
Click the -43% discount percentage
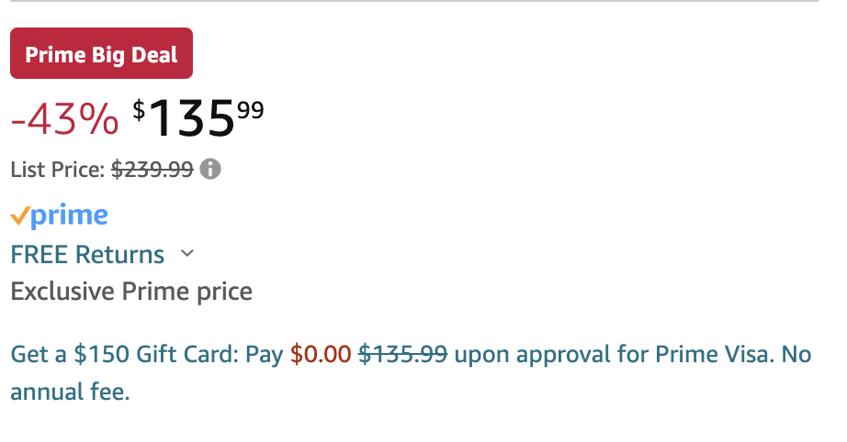click(x=64, y=119)
